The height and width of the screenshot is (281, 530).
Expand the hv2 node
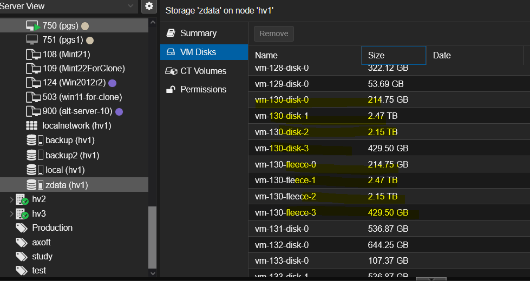11,199
